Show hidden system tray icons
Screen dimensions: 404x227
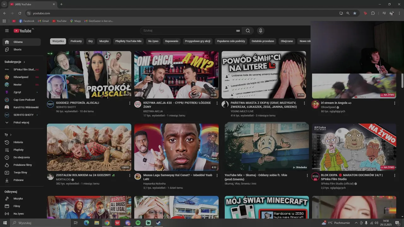click(356, 223)
